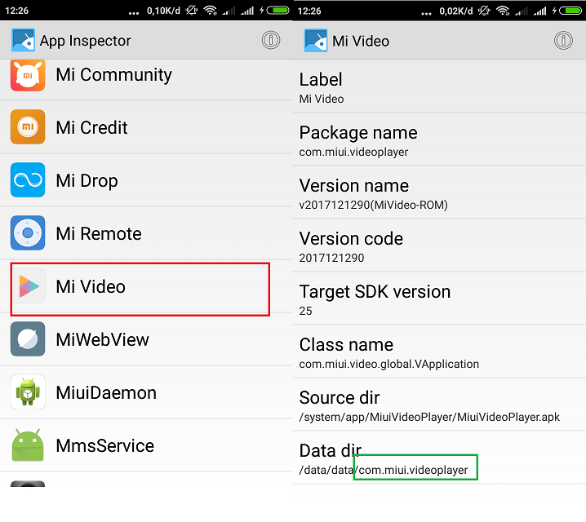Tap the MiWebView app icon
586x522 pixels.
(x=28, y=339)
